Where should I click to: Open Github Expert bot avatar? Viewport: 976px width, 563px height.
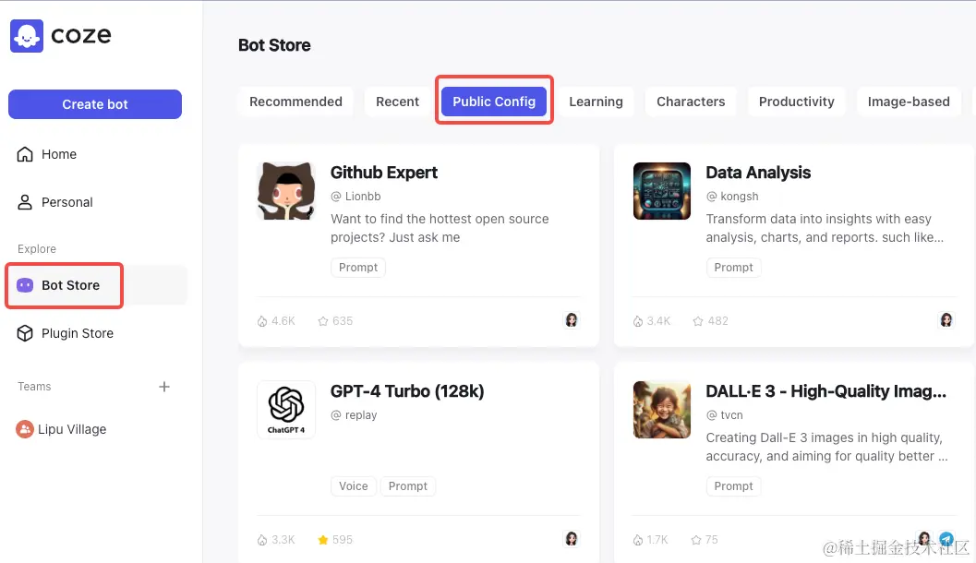pyautogui.click(x=286, y=191)
